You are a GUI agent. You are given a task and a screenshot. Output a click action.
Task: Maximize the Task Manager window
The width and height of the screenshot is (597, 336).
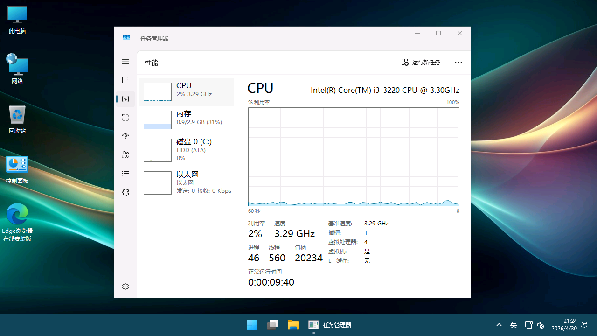(x=438, y=33)
